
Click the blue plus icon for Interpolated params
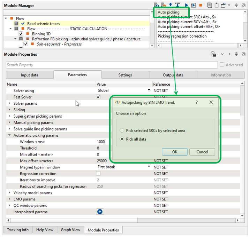click(x=100, y=212)
